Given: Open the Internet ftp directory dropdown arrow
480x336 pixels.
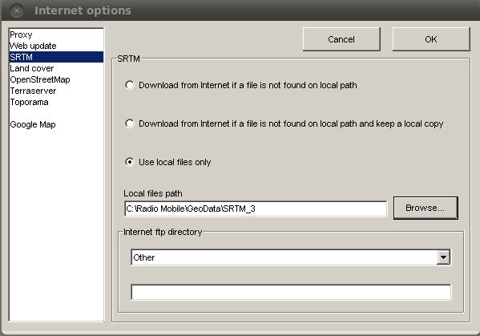Looking at the screenshot, I should point(443,257).
